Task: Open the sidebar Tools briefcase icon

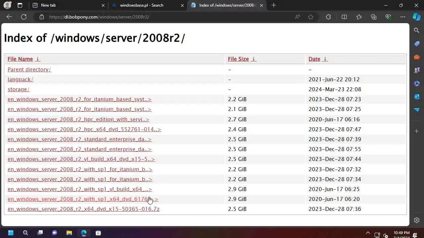Action: (417, 57)
